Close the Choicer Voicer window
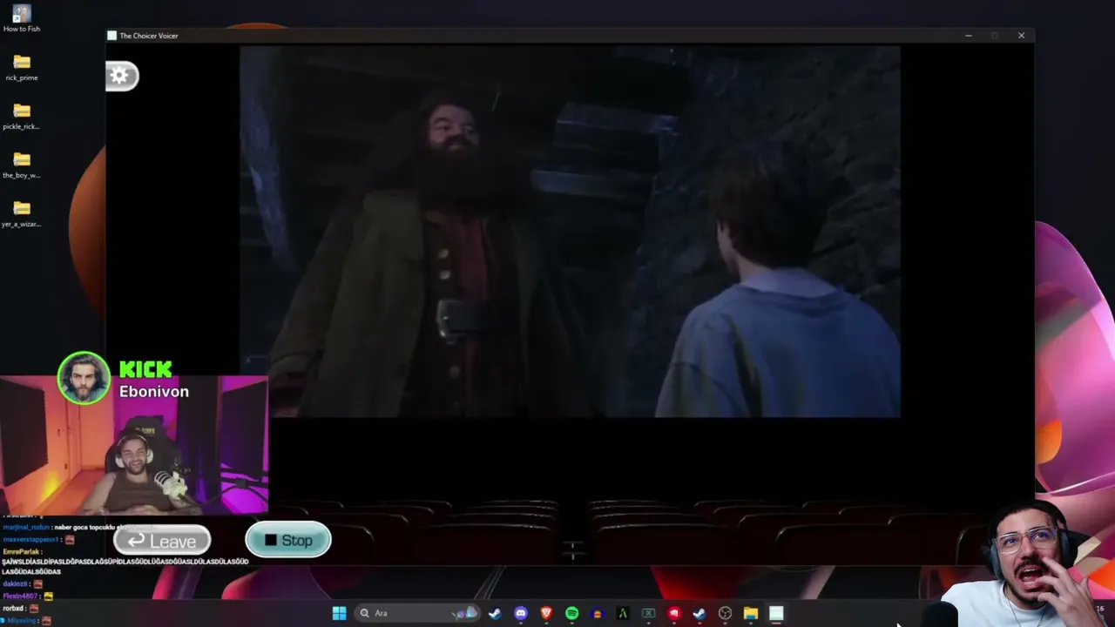This screenshot has width=1115, height=627. coord(1021,36)
